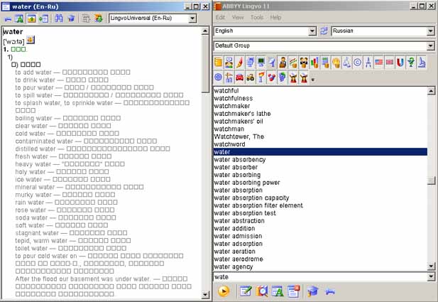
Task: Click the red molecule dictionary icon
Action: tap(272, 77)
